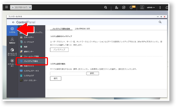
Task: Switch to バックアップ/復元の設定 tab
Action: click(61, 29)
